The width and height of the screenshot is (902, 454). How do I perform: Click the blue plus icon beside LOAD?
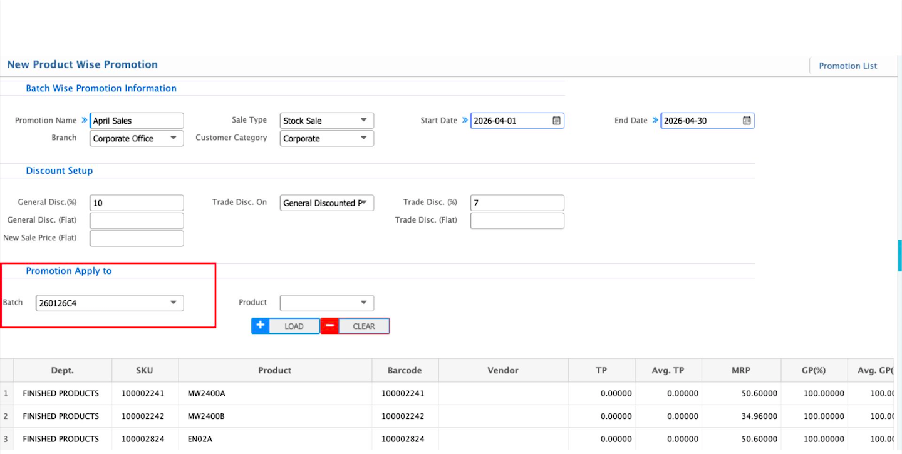click(x=260, y=326)
